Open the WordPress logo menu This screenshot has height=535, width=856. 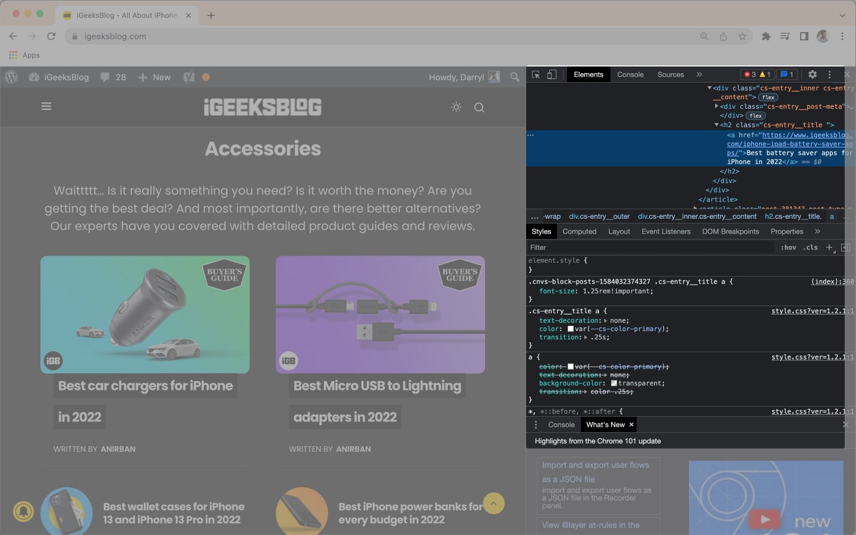tap(11, 77)
